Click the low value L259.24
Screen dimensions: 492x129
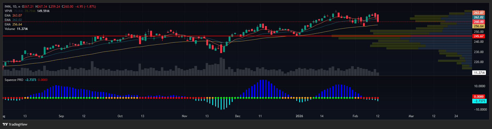(55, 7)
